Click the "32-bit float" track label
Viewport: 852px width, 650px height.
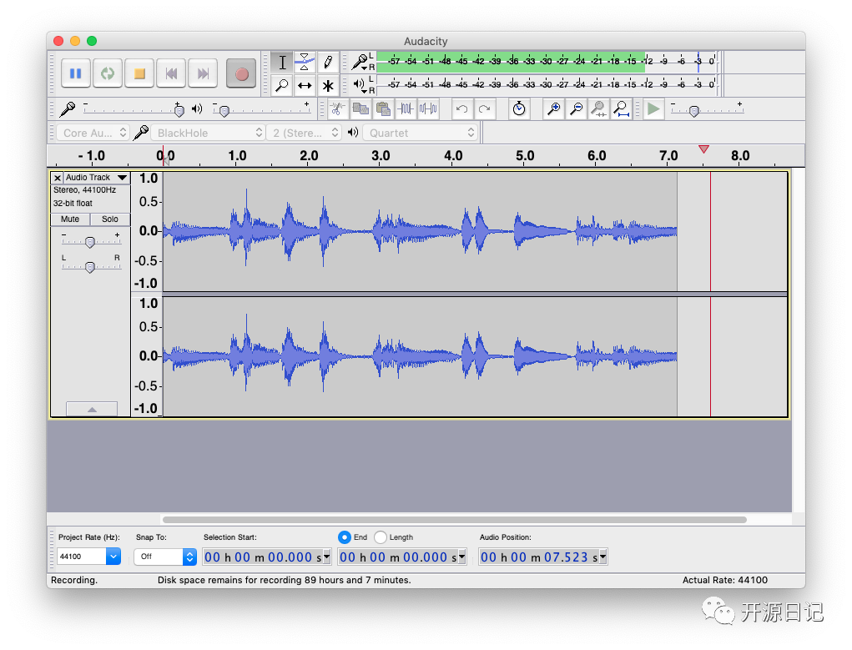click(73, 204)
